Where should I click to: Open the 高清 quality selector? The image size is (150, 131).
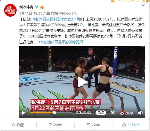coord(101,113)
